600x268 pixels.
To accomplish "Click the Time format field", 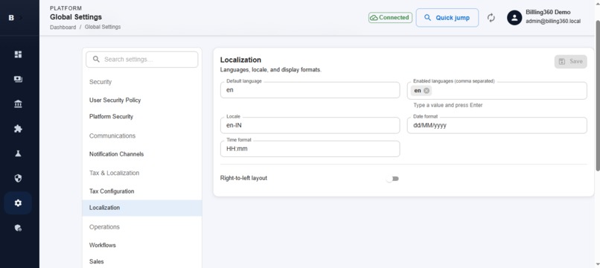I will (x=310, y=149).
